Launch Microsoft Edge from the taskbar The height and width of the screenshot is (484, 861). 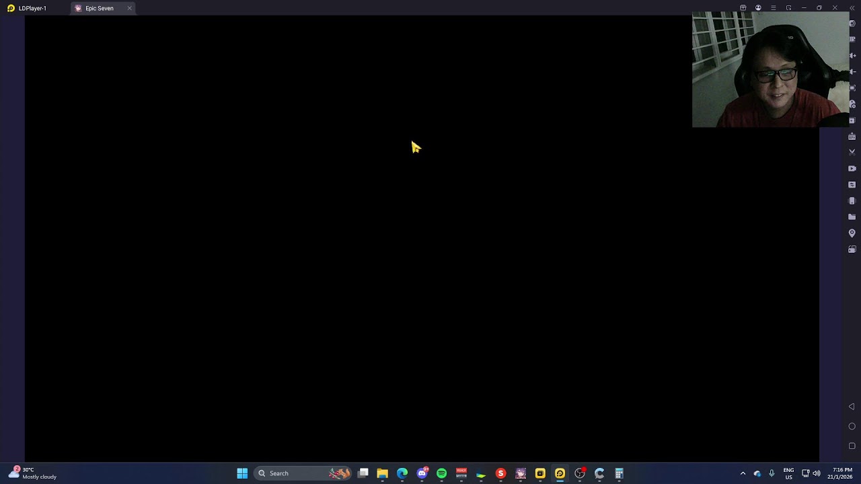coord(402,473)
